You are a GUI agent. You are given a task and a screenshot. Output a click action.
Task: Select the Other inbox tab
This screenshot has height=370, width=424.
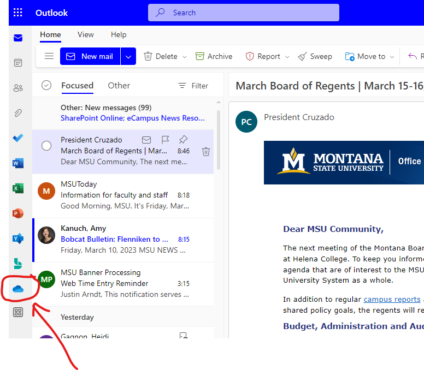(x=119, y=86)
